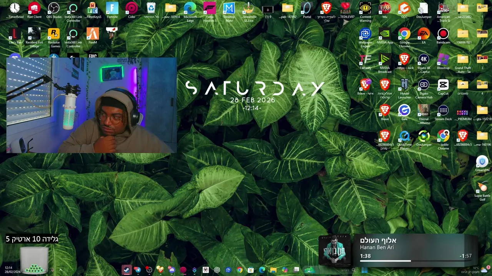
Task: Seek in the music progress bar
Action: pyautogui.click(x=416, y=261)
